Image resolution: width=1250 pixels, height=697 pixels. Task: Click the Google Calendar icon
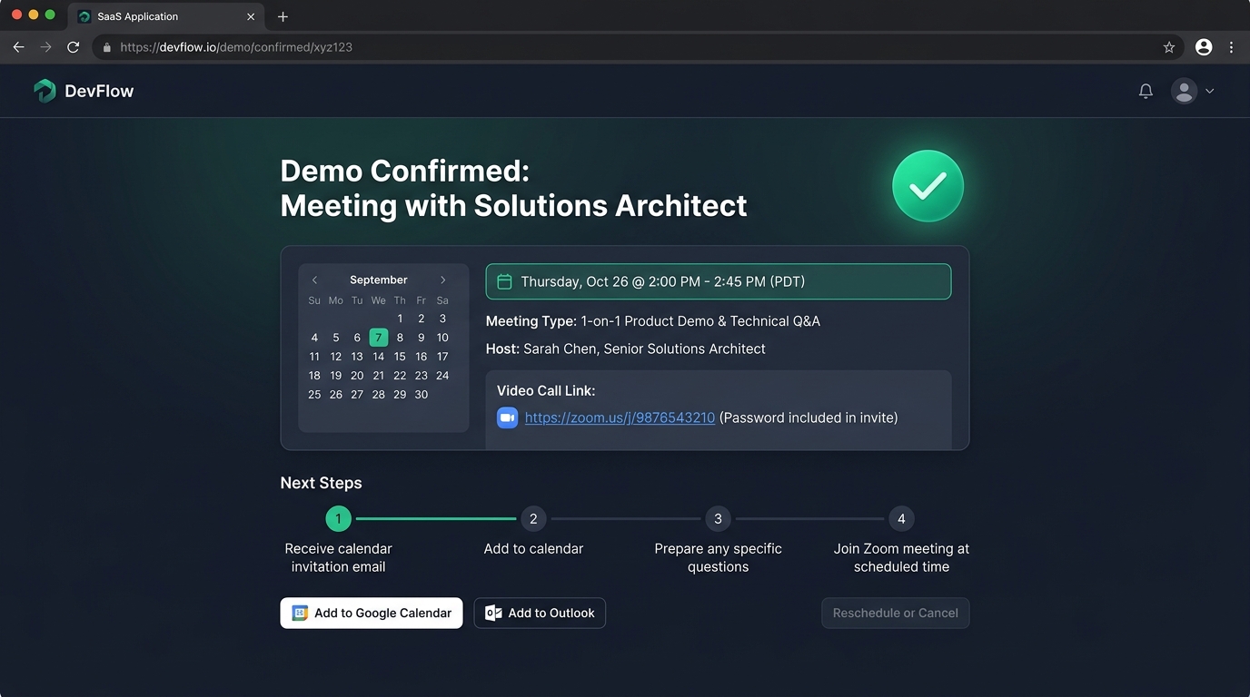[300, 614]
